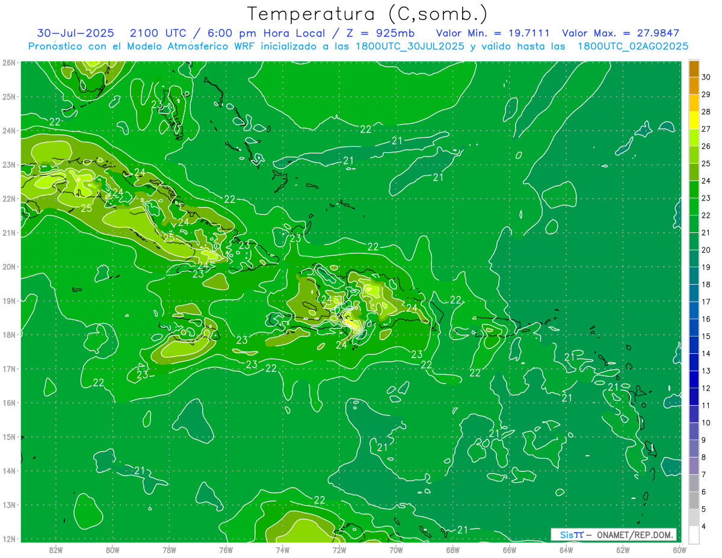Click the 20N latitude axis label
This screenshot has height=558, width=722.
8,267
